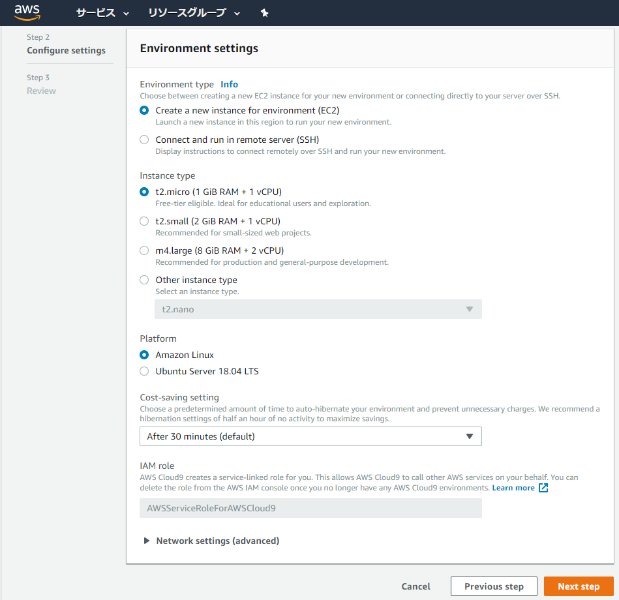The width and height of the screenshot is (619, 600).
Task: Click the 'Free-tier eligible' description text
Action: (x=263, y=203)
